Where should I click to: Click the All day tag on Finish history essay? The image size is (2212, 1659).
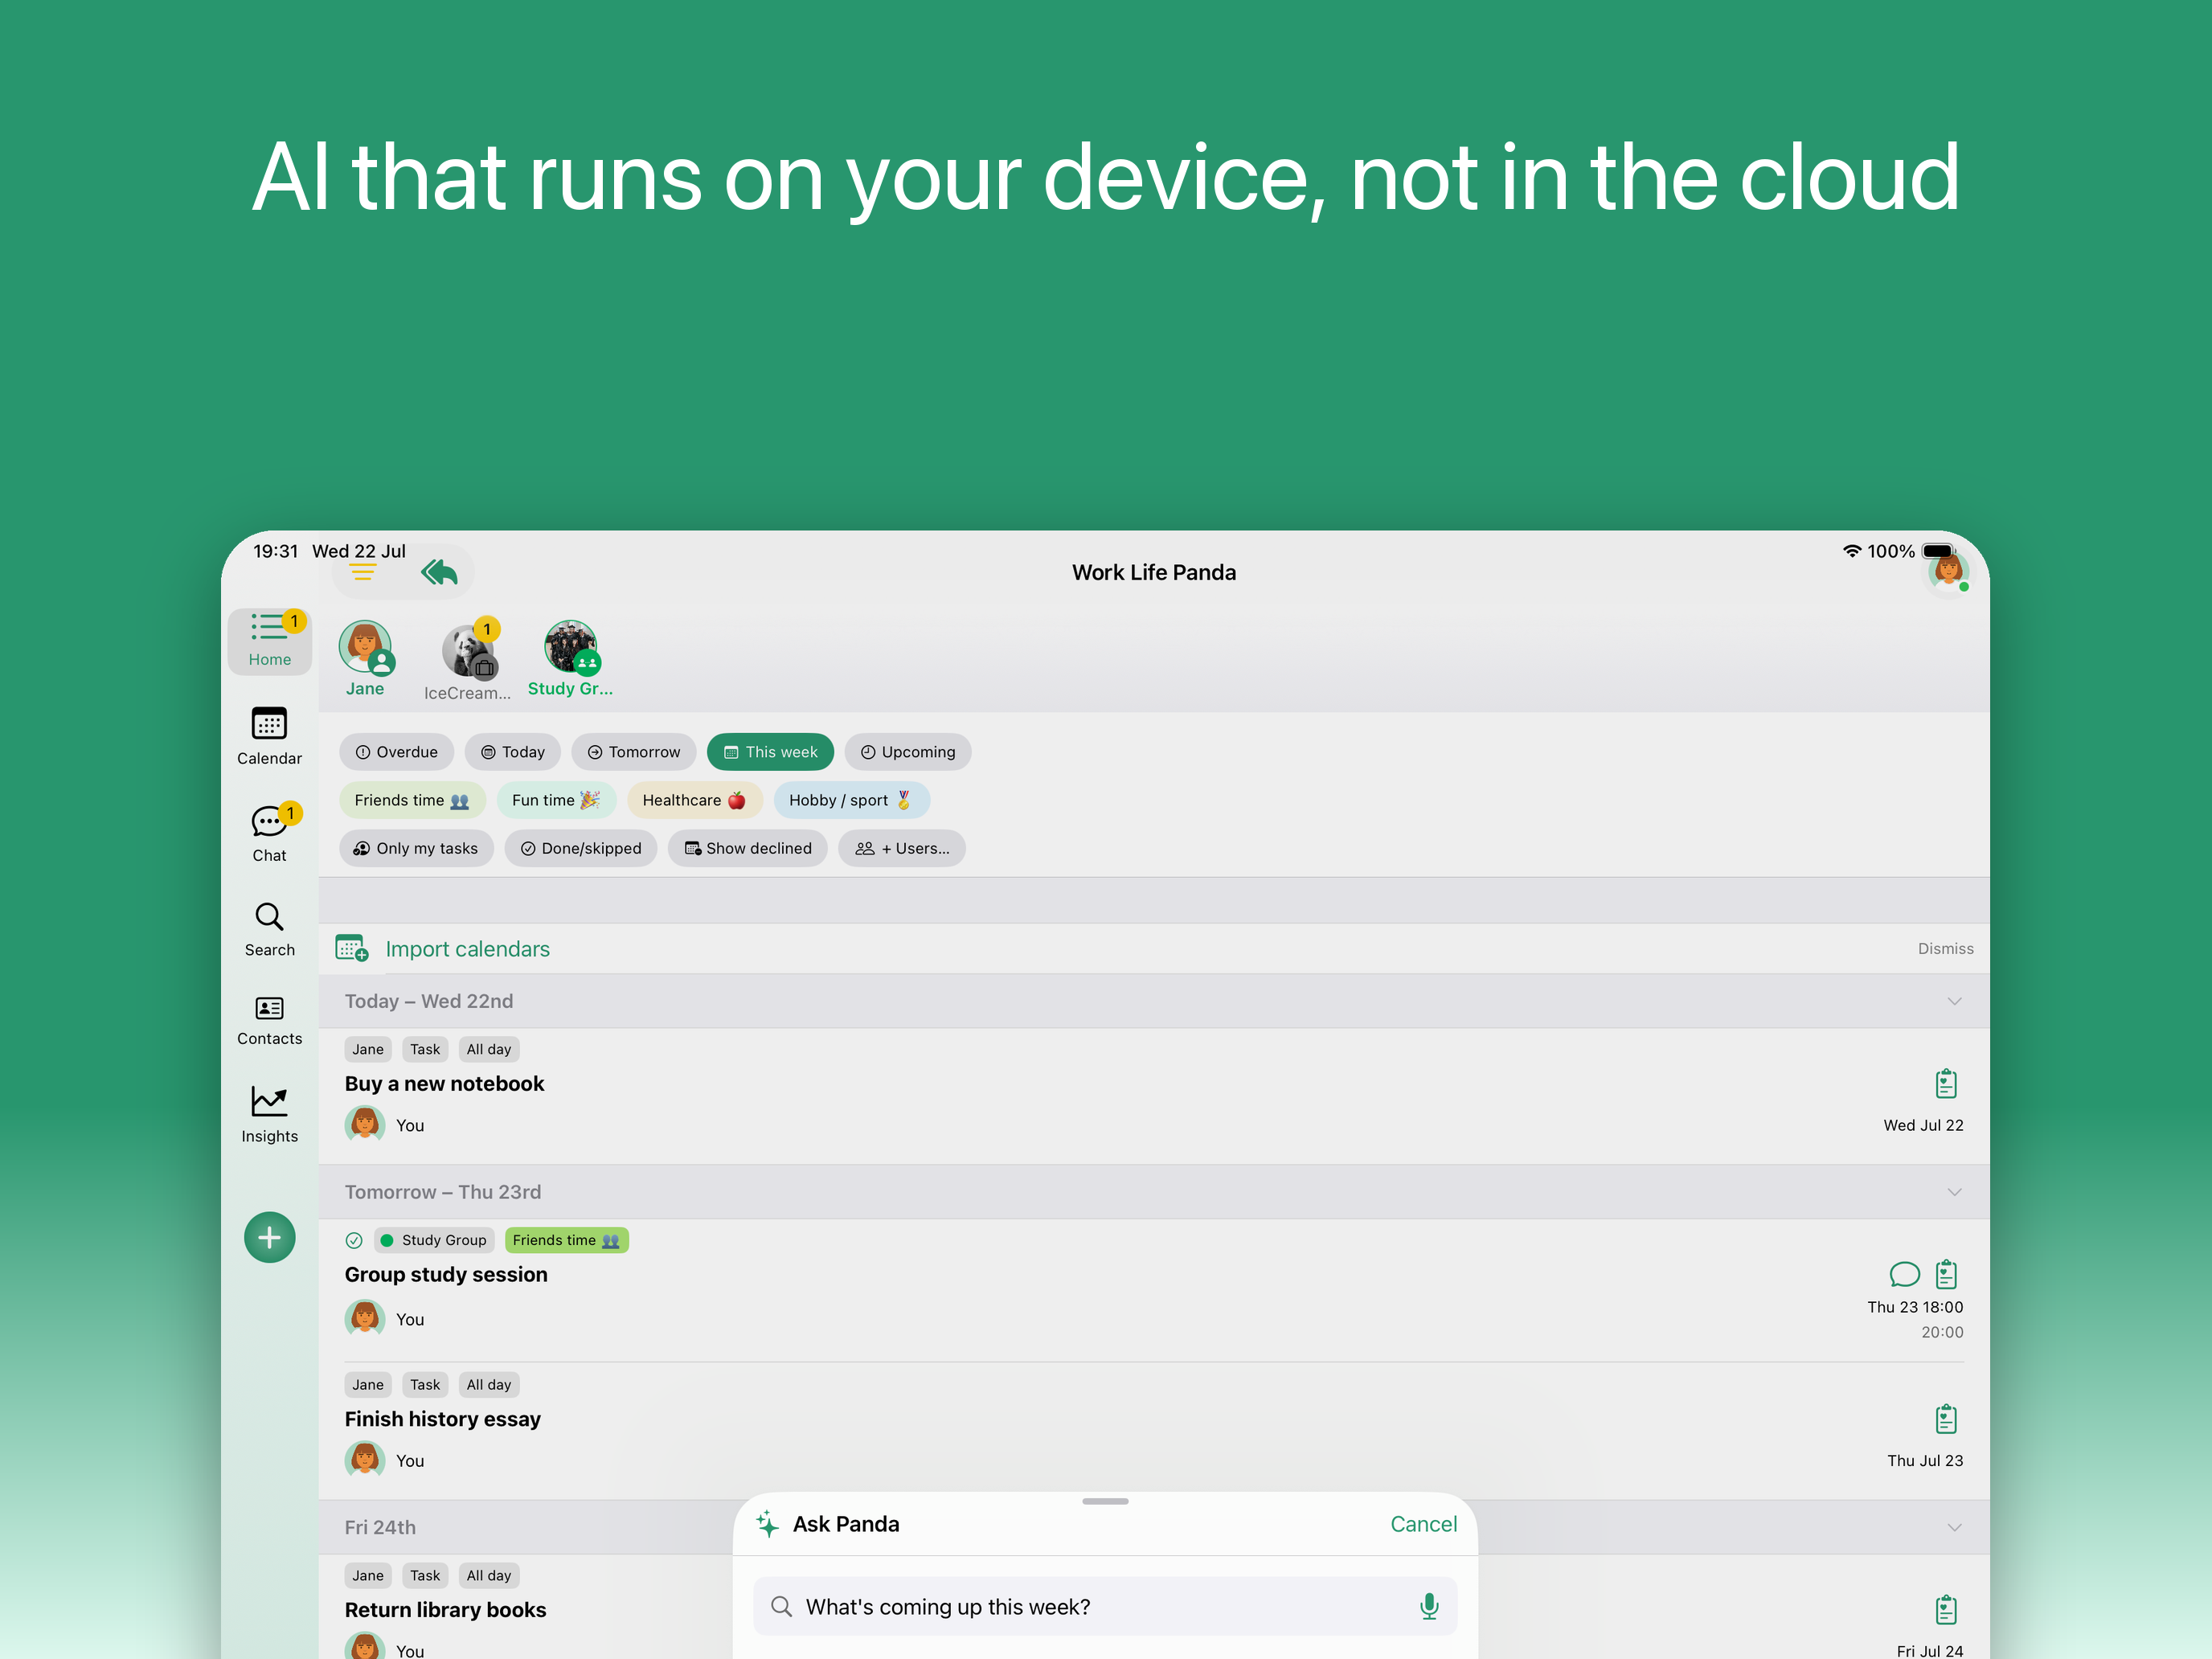click(489, 1385)
